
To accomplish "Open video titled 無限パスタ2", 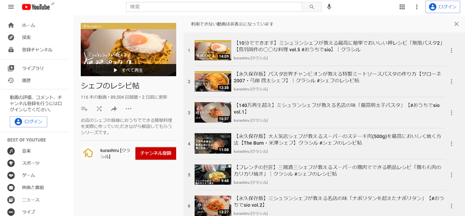I will click(x=338, y=46).
